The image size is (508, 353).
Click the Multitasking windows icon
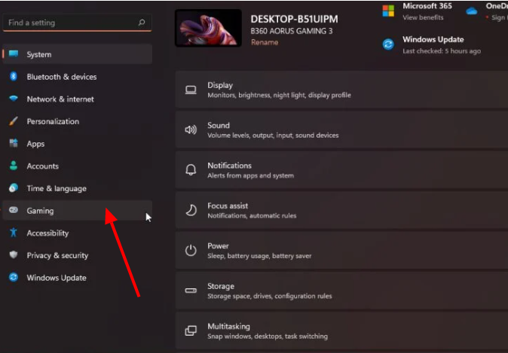point(191,330)
